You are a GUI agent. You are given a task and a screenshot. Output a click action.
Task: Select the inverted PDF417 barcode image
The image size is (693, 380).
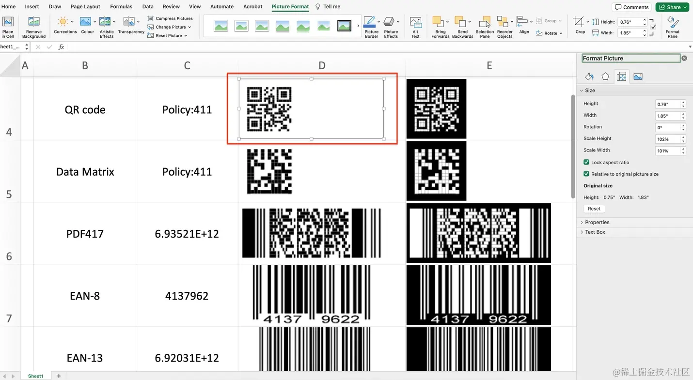pos(478,233)
